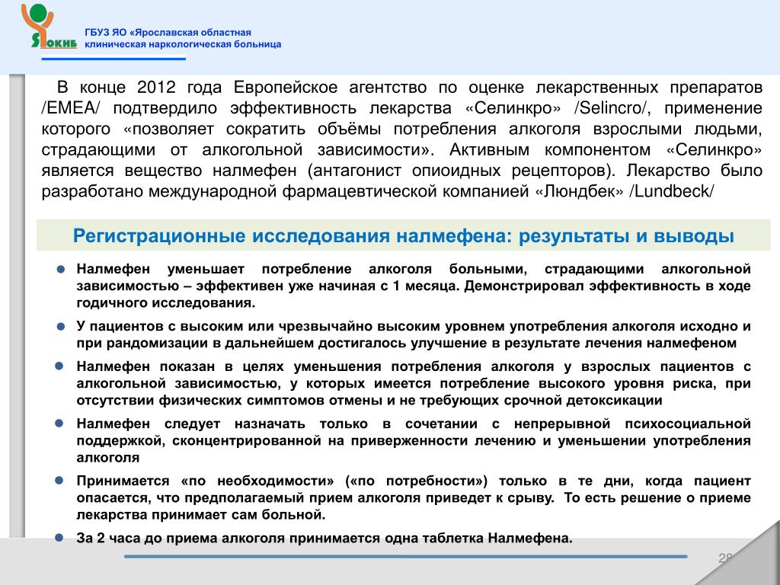Click the line «страдающими от алкогольной зависимости»
Screen dimensions: 780x585
pyautogui.click(x=402, y=150)
